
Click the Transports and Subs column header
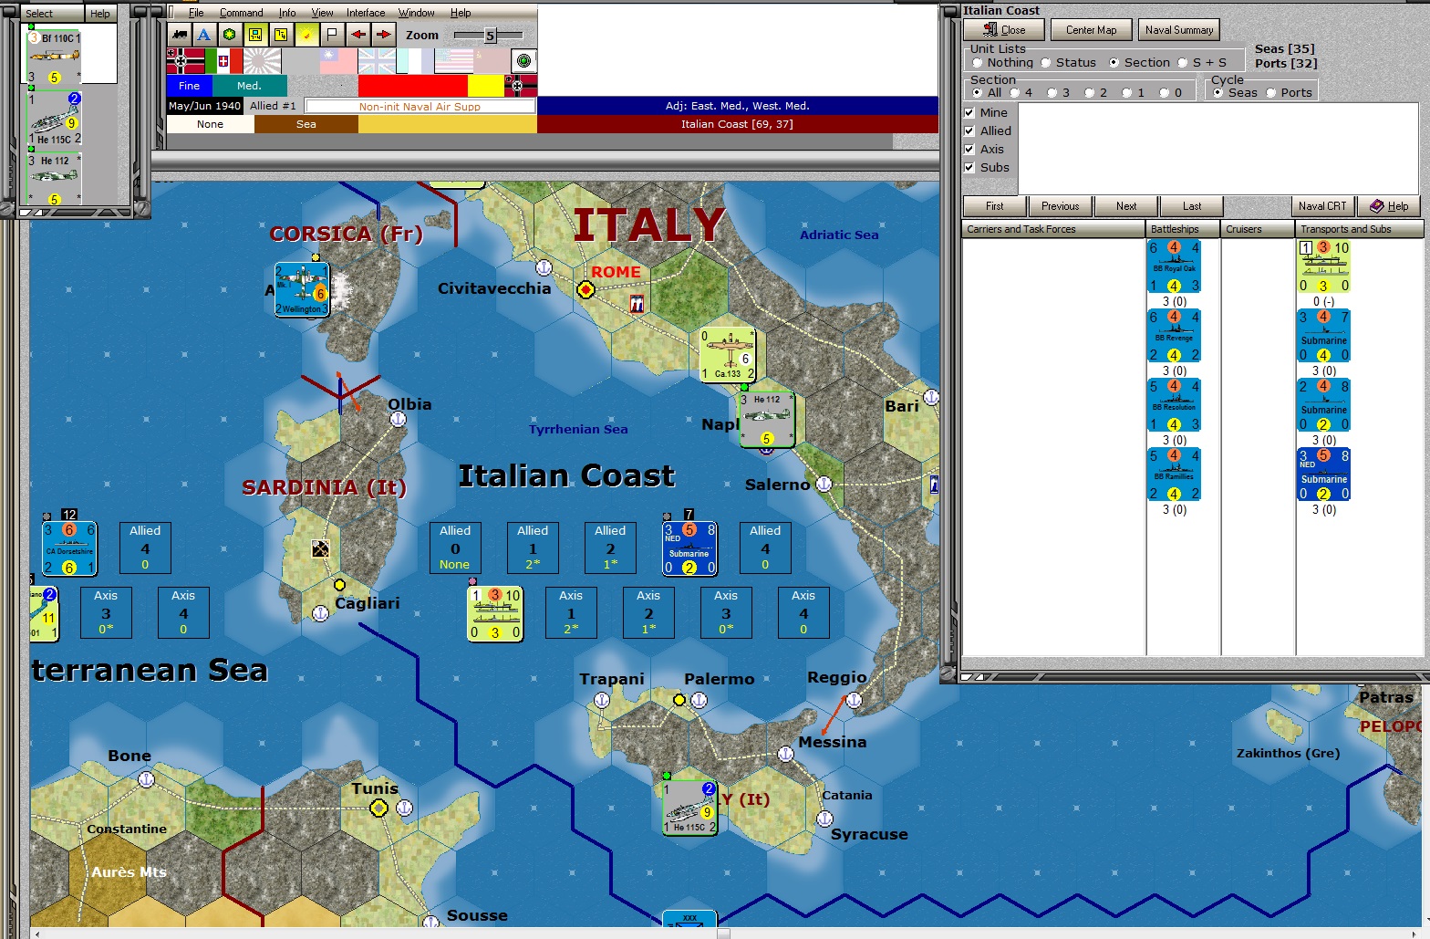(x=1359, y=229)
